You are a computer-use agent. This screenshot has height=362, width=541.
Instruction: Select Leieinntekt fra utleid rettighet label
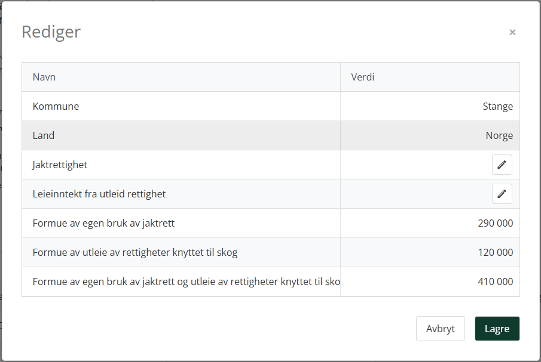click(x=99, y=194)
